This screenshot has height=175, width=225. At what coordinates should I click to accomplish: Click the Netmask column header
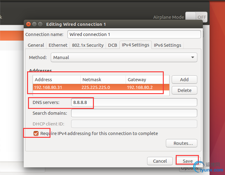click(x=103, y=80)
